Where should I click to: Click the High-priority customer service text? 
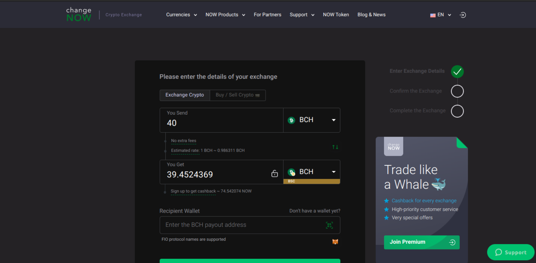[425, 209]
